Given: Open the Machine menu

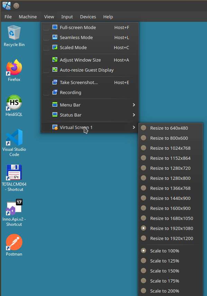Looking at the screenshot, I should 28,17.
